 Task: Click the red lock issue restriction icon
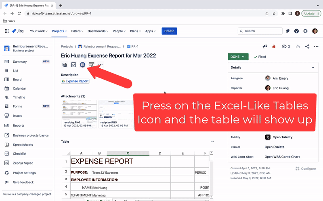(x=274, y=47)
